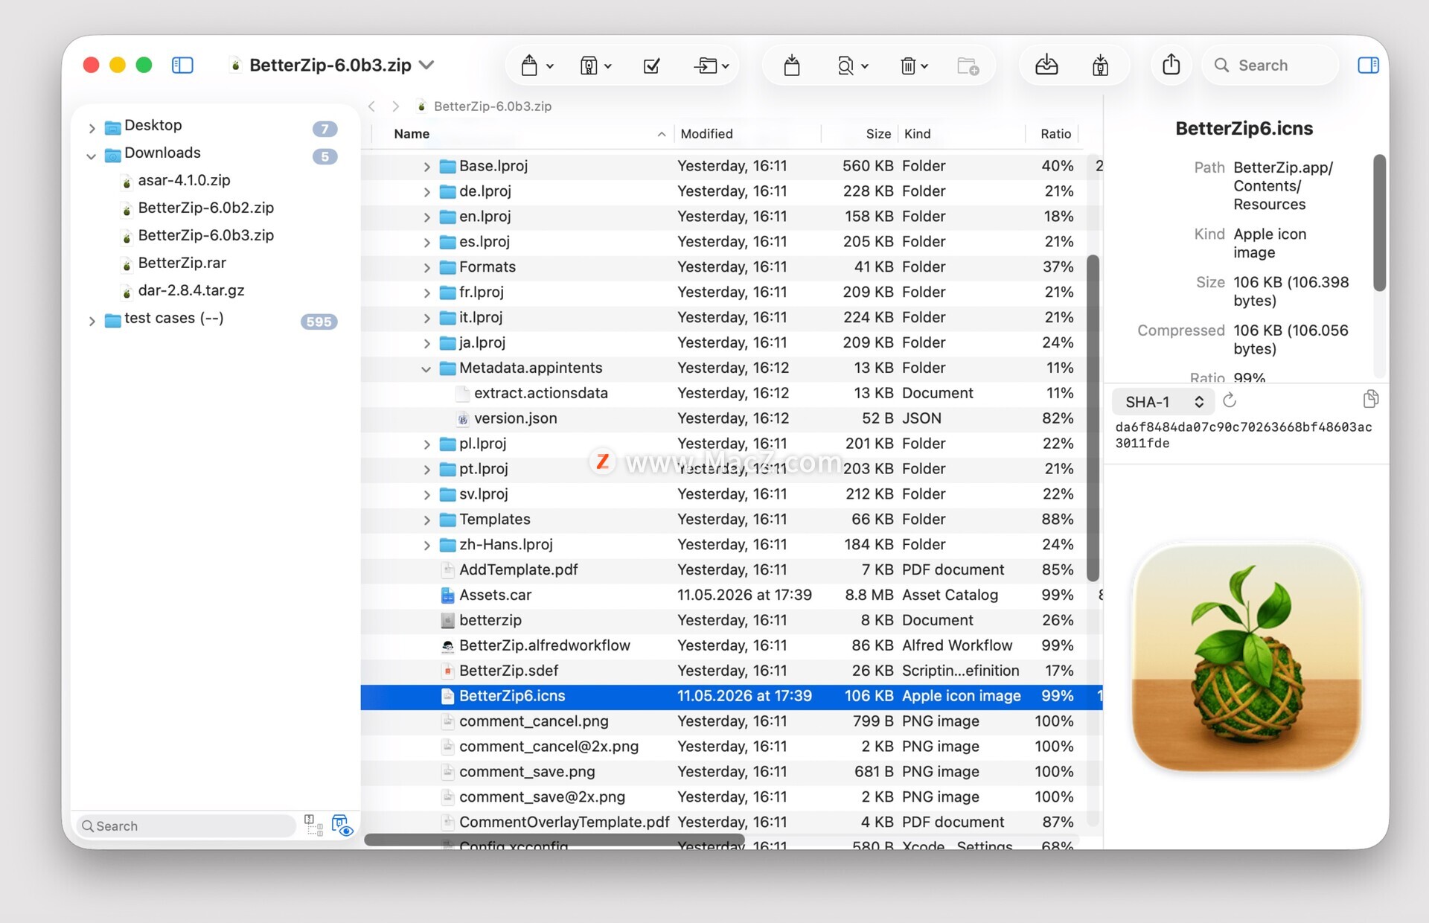Select the version.json file icon
Screen dimensions: 1429x923
pyautogui.click(x=463, y=419)
